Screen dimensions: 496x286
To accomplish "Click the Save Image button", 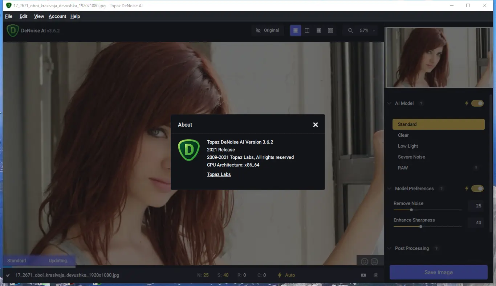I will pyautogui.click(x=438, y=272).
